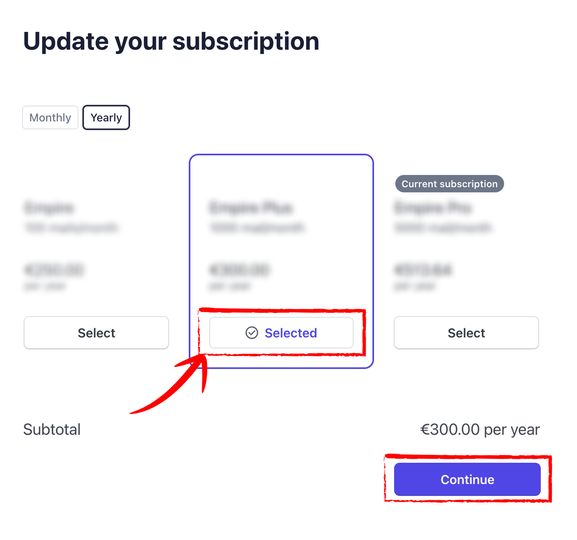The height and width of the screenshot is (540, 577).
Task: Click the Current subscription badge
Action: 449,184
